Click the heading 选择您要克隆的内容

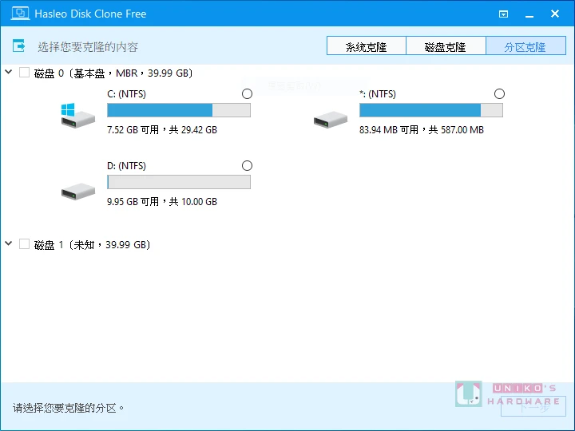click(x=88, y=47)
